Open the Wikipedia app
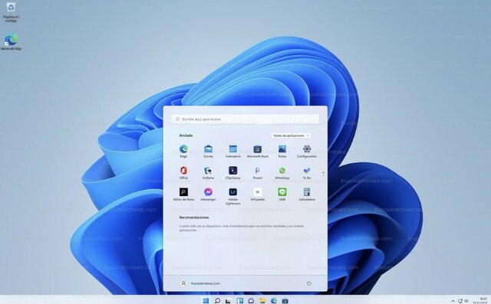491x304 pixels. coord(258,194)
